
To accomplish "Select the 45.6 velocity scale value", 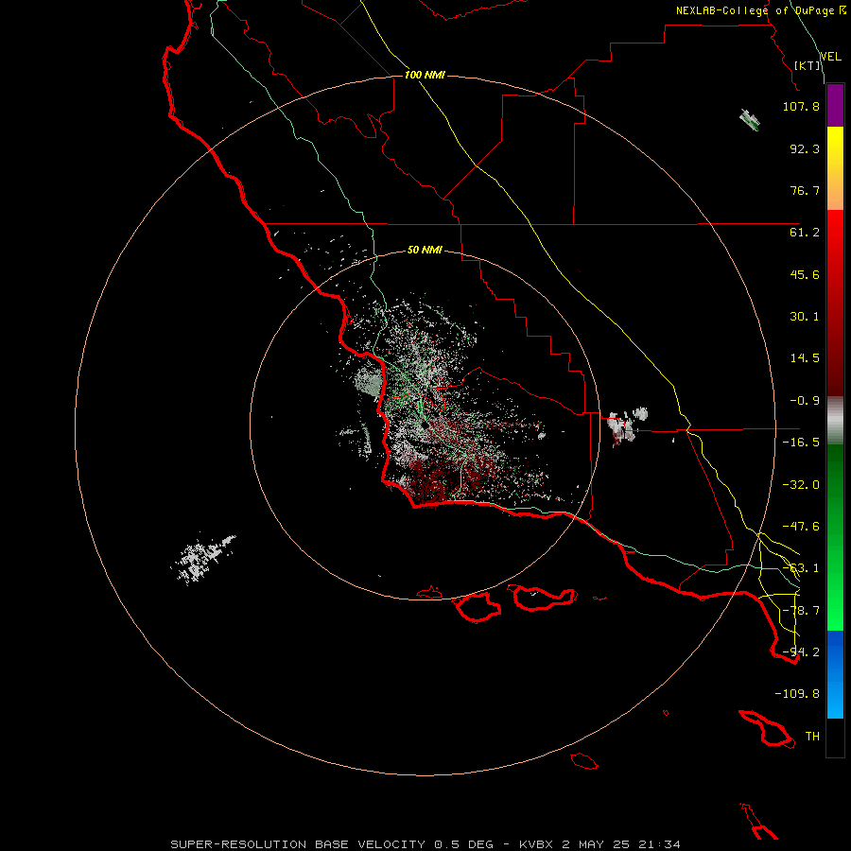I will pos(805,274).
